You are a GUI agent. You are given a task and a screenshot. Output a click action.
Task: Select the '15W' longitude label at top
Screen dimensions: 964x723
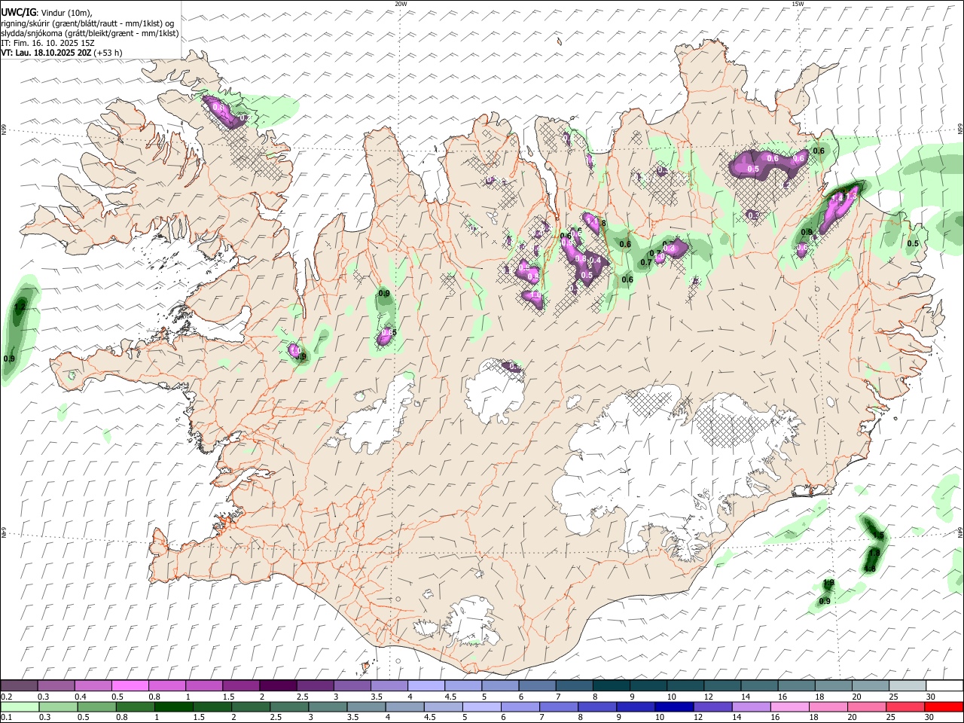point(798,4)
